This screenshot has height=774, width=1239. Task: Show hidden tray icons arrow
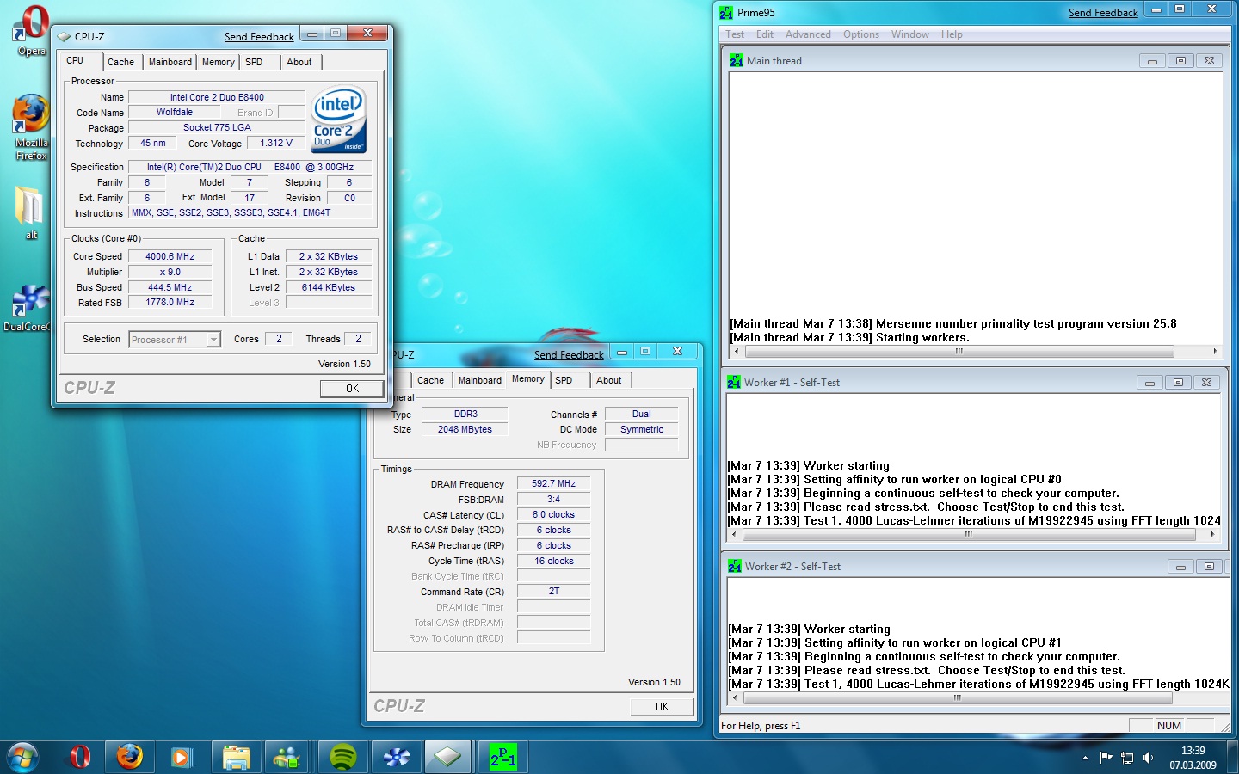point(1085,758)
